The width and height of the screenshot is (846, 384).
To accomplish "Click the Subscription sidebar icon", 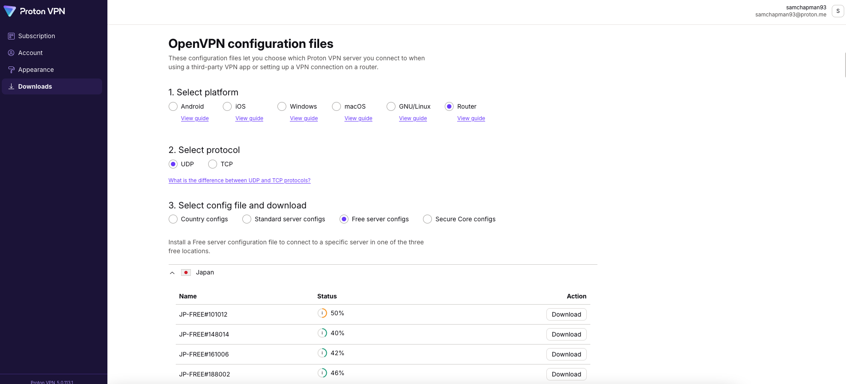I will click(11, 36).
